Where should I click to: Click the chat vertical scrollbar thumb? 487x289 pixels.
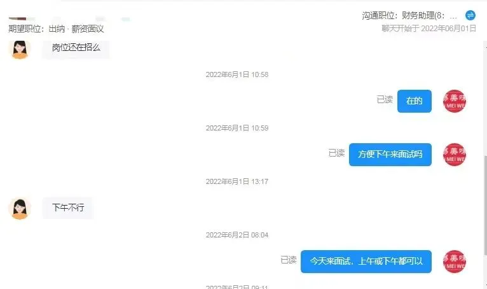point(485,206)
